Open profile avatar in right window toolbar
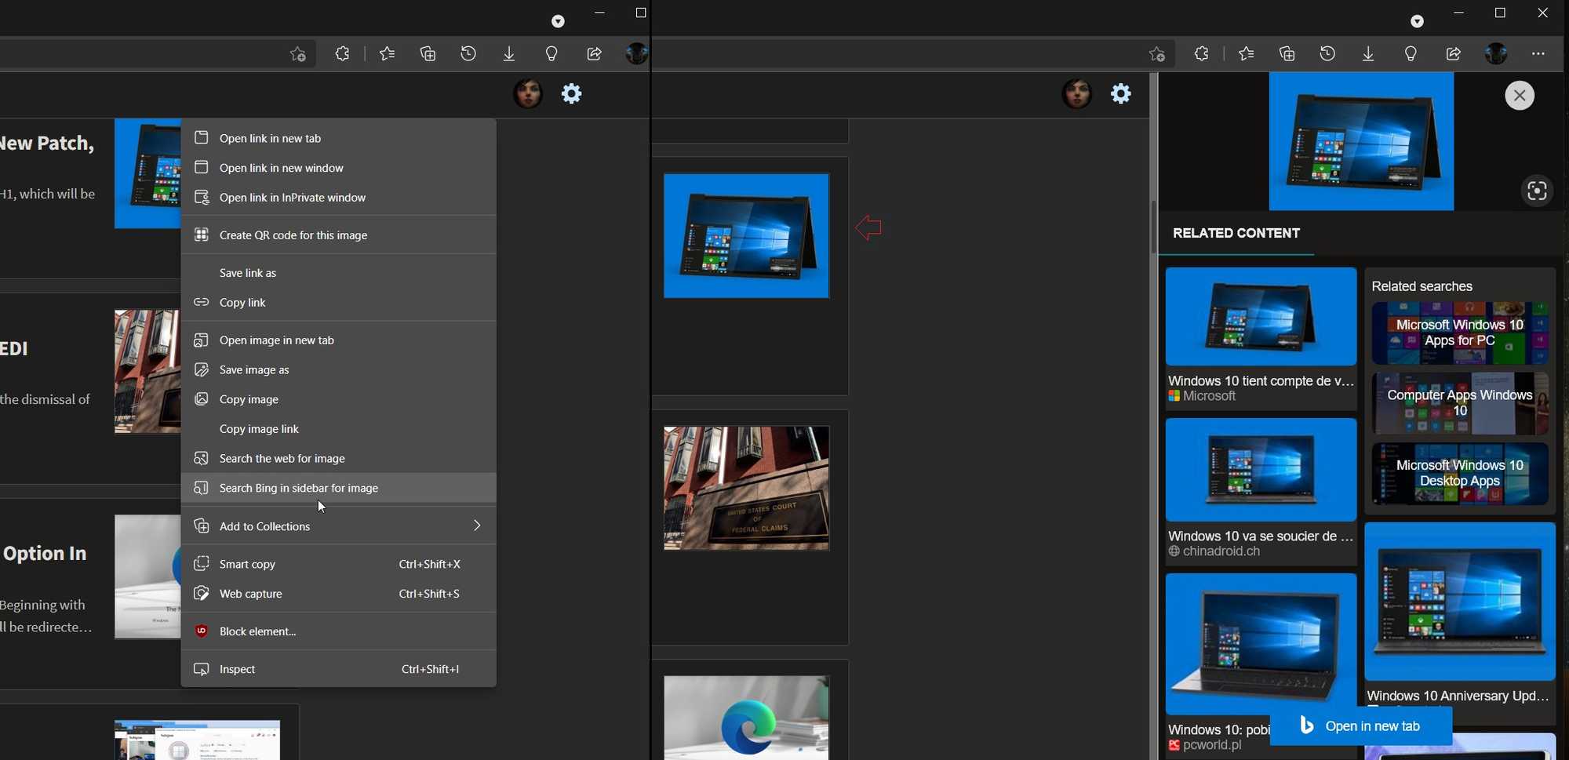 coord(1496,54)
